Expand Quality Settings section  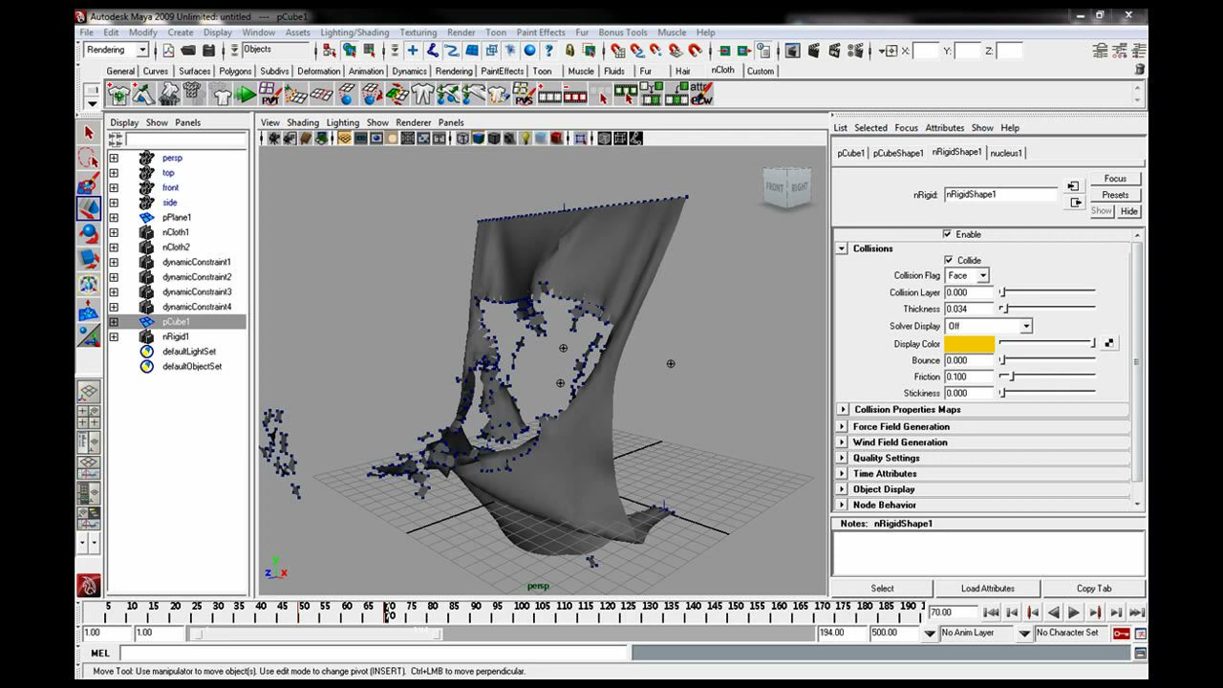[x=842, y=458]
